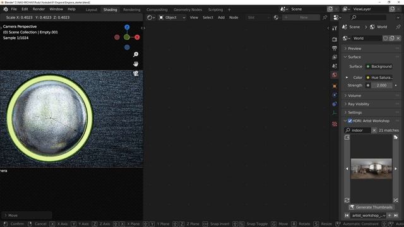Click the Scene name field
The image size is (404, 227).
[308, 9]
